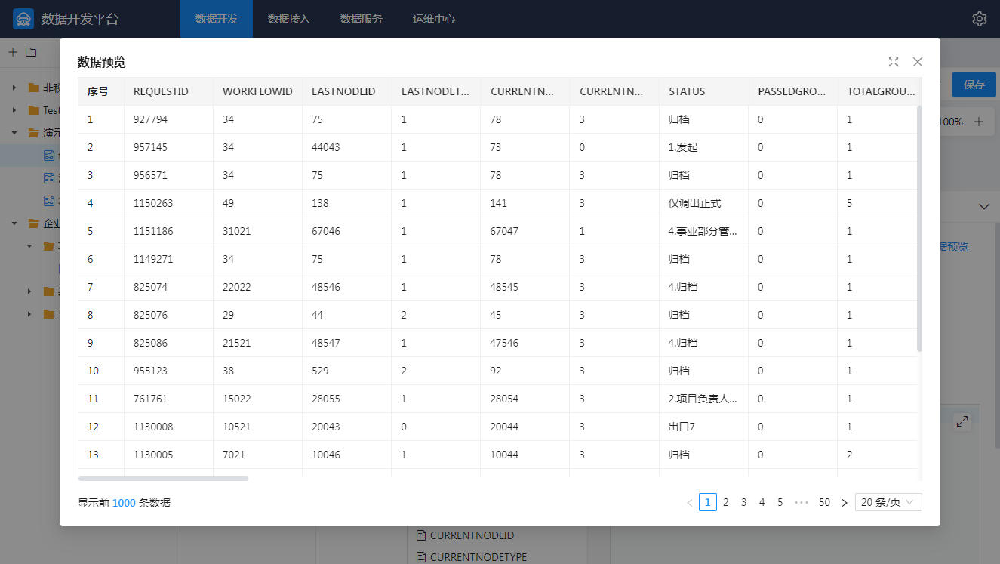Screen dimensions: 1000x564
Task: Click the expand arrows icon in lower right panel
Action: coord(962,422)
